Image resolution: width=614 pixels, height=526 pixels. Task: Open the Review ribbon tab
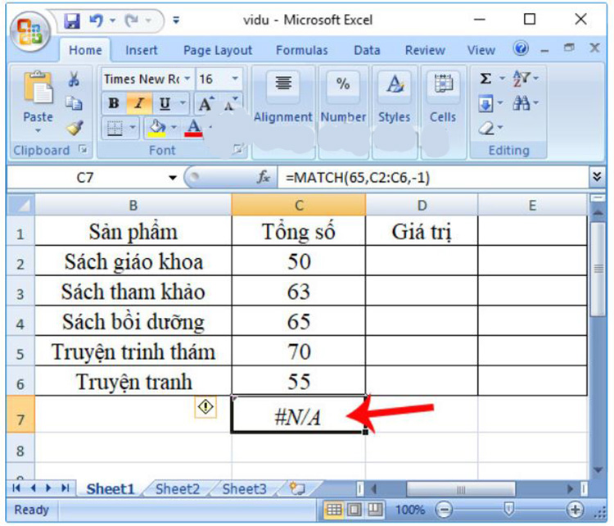pyautogui.click(x=425, y=50)
